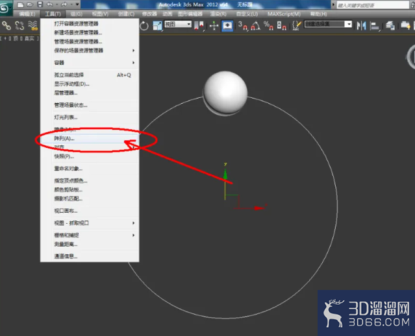This screenshot has height=336, width=415.
Task: Choose 层管理器... menu entry
Action: 90,93
